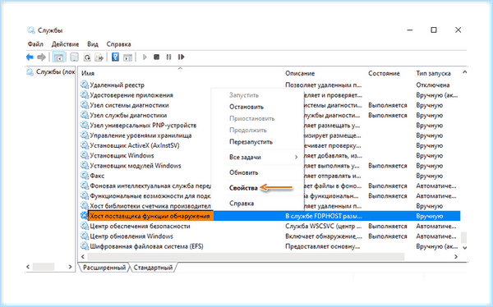Select the Хост библиотеки счетчика service

(x=150, y=206)
